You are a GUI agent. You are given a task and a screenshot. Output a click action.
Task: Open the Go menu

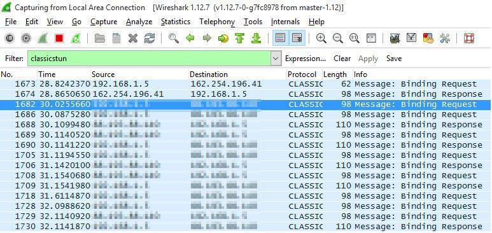(x=76, y=22)
